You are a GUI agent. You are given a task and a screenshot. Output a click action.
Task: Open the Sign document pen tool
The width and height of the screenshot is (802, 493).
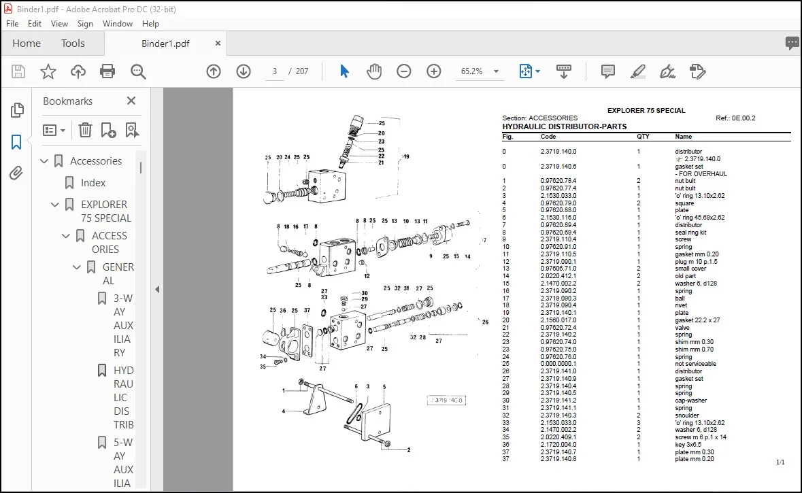(x=667, y=71)
